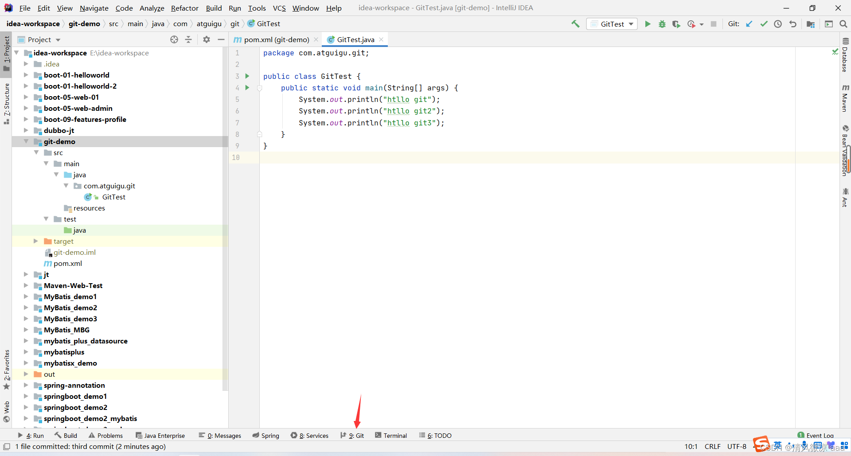851x456 pixels.
Task: Collapse the src folder node
Action: (36, 152)
